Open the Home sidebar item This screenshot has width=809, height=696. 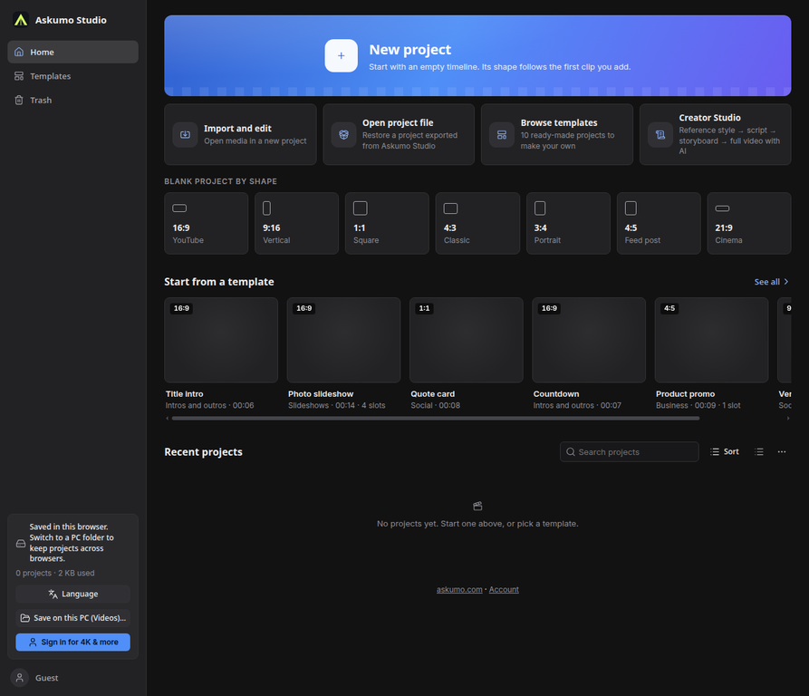(72, 53)
